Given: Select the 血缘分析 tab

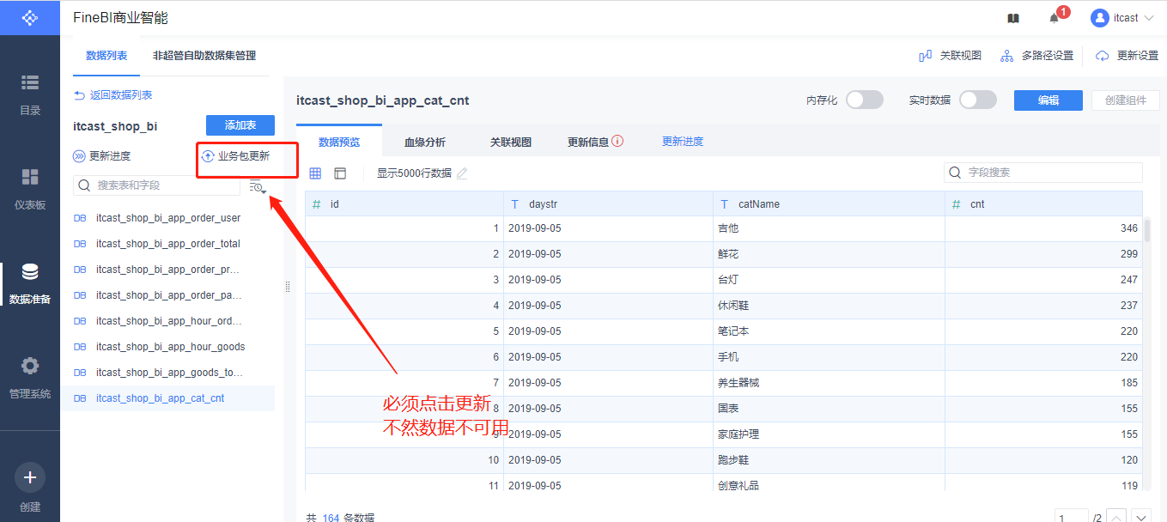Looking at the screenshot, I should (x=425, y=142).
